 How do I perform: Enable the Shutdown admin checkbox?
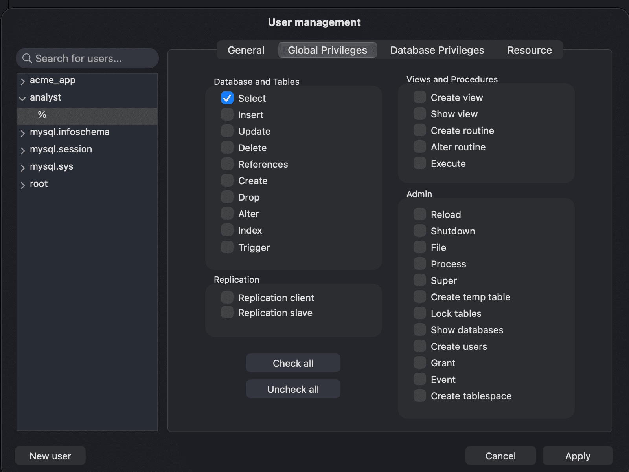(420, 231)
